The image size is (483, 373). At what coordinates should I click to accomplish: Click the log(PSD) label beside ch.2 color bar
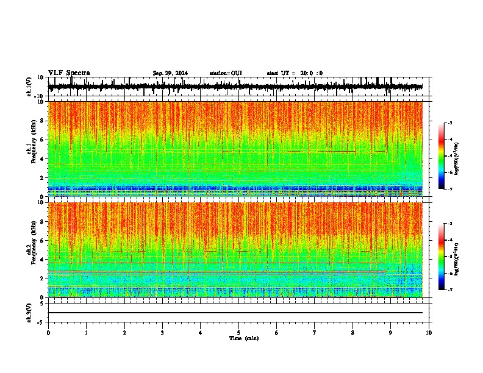click(x=456, y=259)
